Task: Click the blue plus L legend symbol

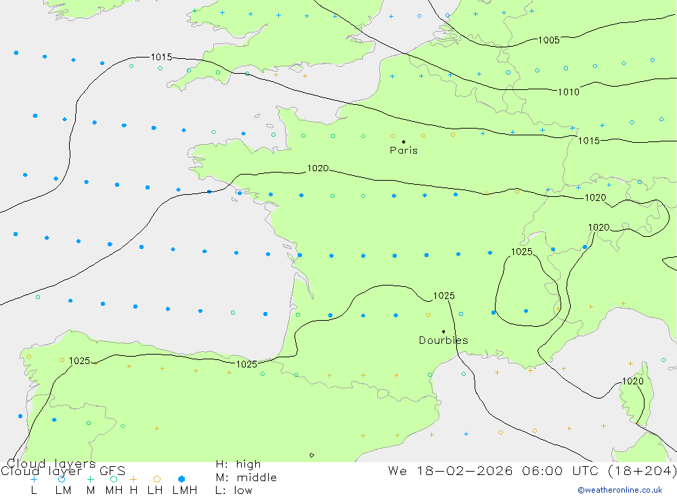Action: click(x=34, y=479)
